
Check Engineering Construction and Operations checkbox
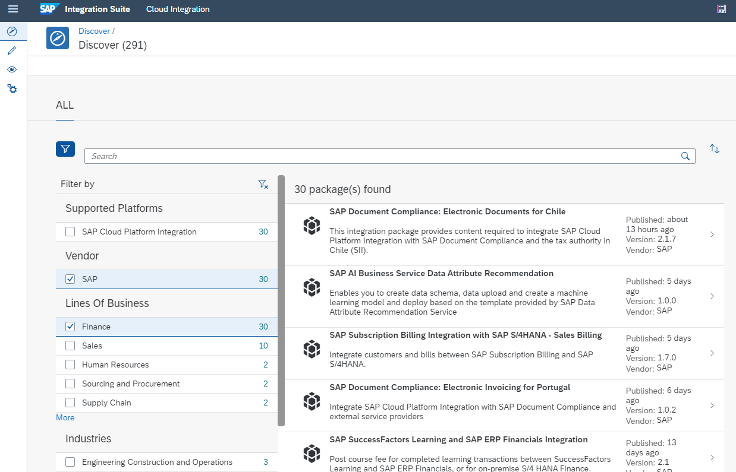(70, 462)
